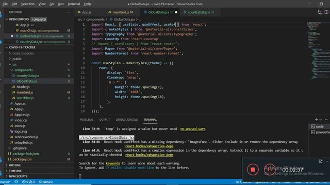The height and width of the screenshot is (185, 330).
Task: Click the recorder pop-out icon
Action: [x=321, y=161]
